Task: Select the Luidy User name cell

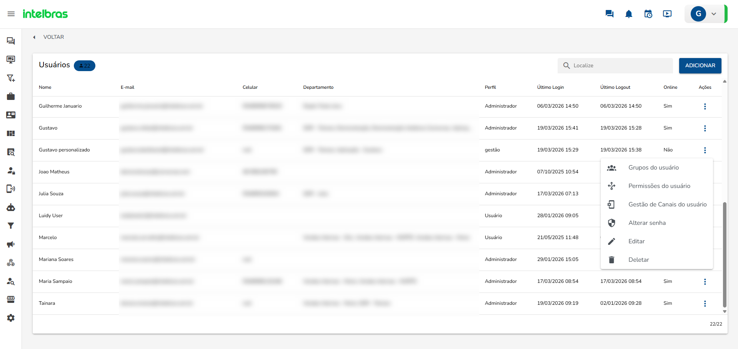Action: pos(50,216)
